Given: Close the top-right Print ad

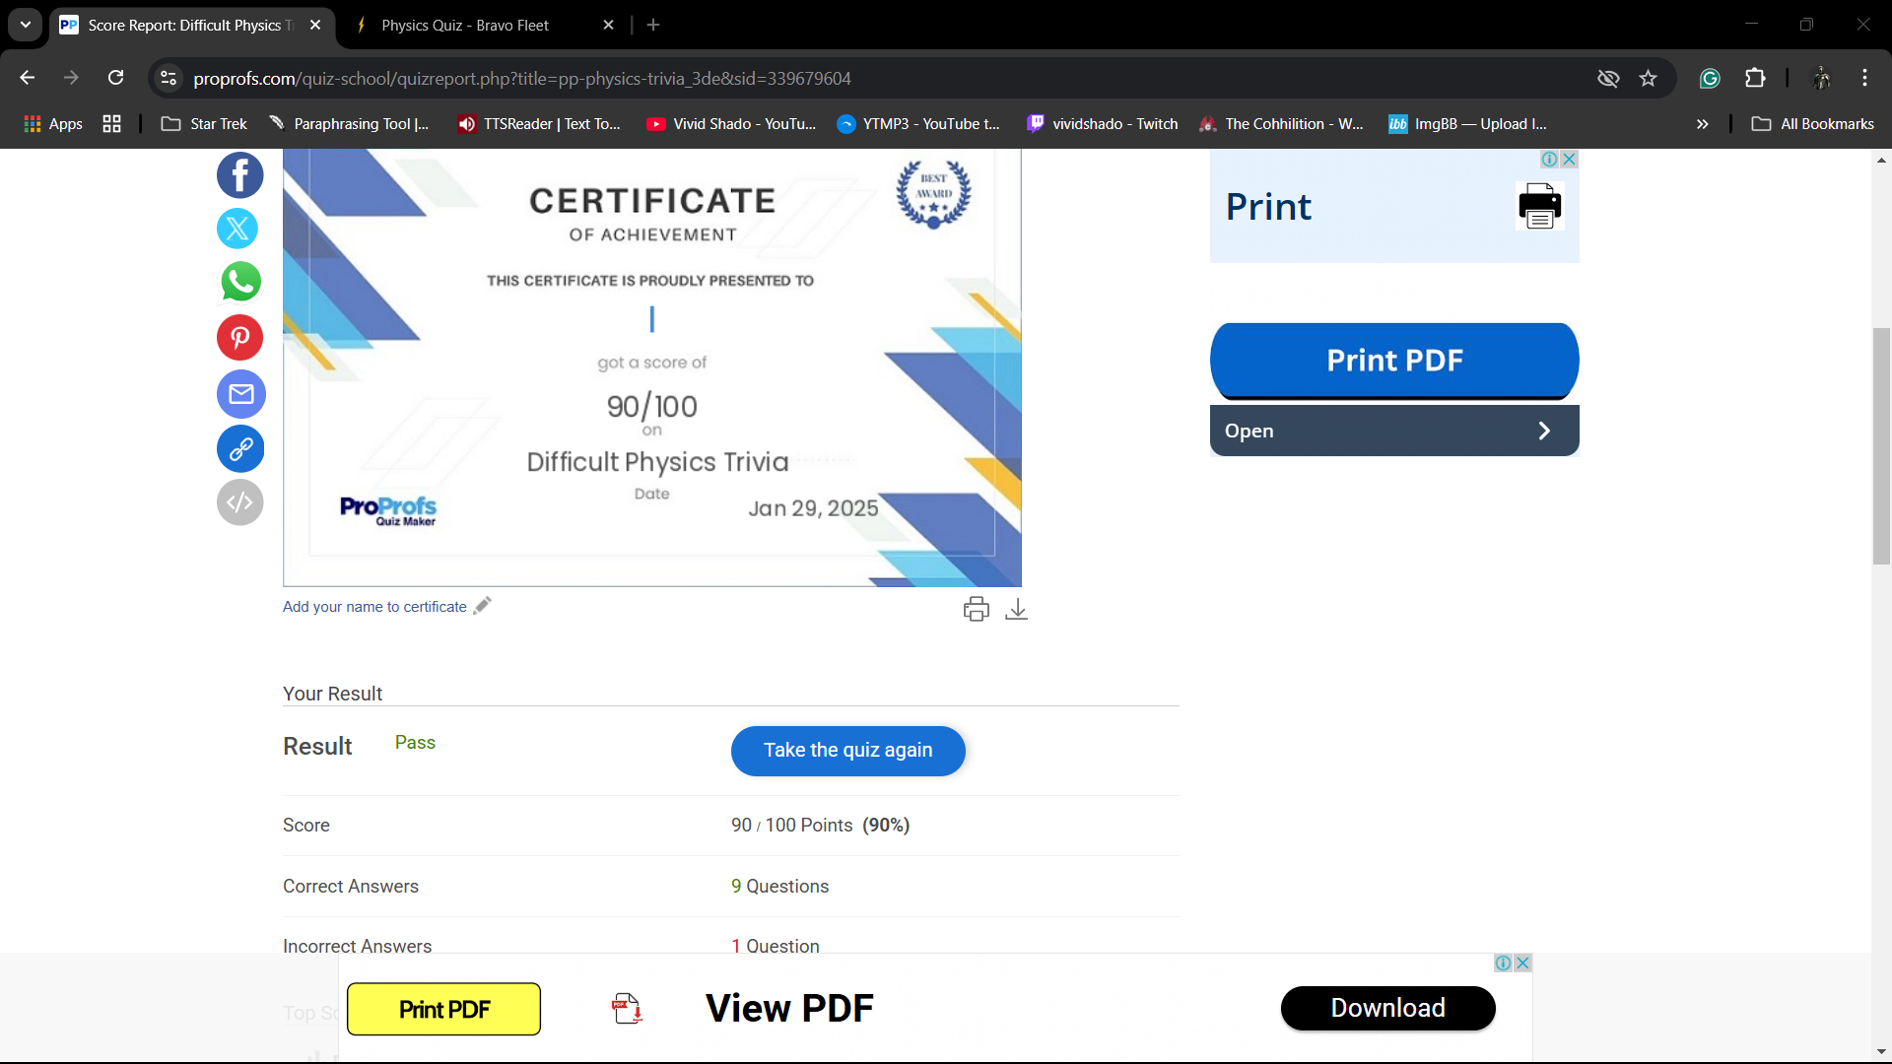Looking at the screenshot, I should (x=1569, y=159).
